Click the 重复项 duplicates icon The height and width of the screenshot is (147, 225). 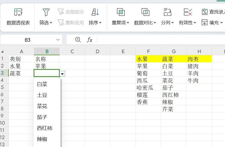click(121, 12)
